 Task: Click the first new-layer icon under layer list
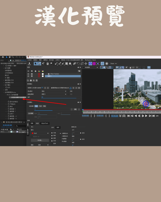click(28, 80)
